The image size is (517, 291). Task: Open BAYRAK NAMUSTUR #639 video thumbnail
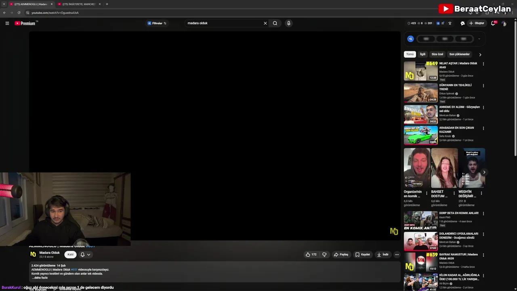coord(421,262)
